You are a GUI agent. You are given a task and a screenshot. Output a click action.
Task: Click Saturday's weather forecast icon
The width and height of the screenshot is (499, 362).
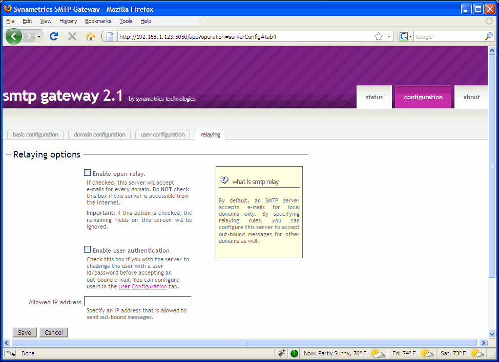click(477, 353)
